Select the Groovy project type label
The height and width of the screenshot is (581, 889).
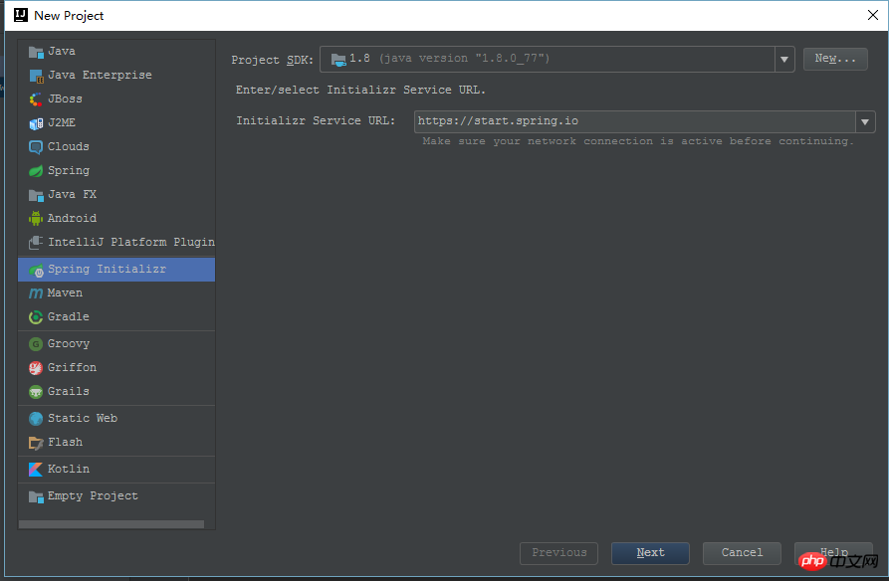[68, 344]
